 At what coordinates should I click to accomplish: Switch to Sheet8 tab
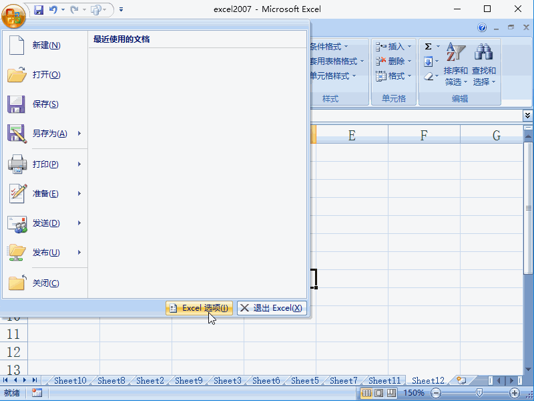tap(111, 380)
